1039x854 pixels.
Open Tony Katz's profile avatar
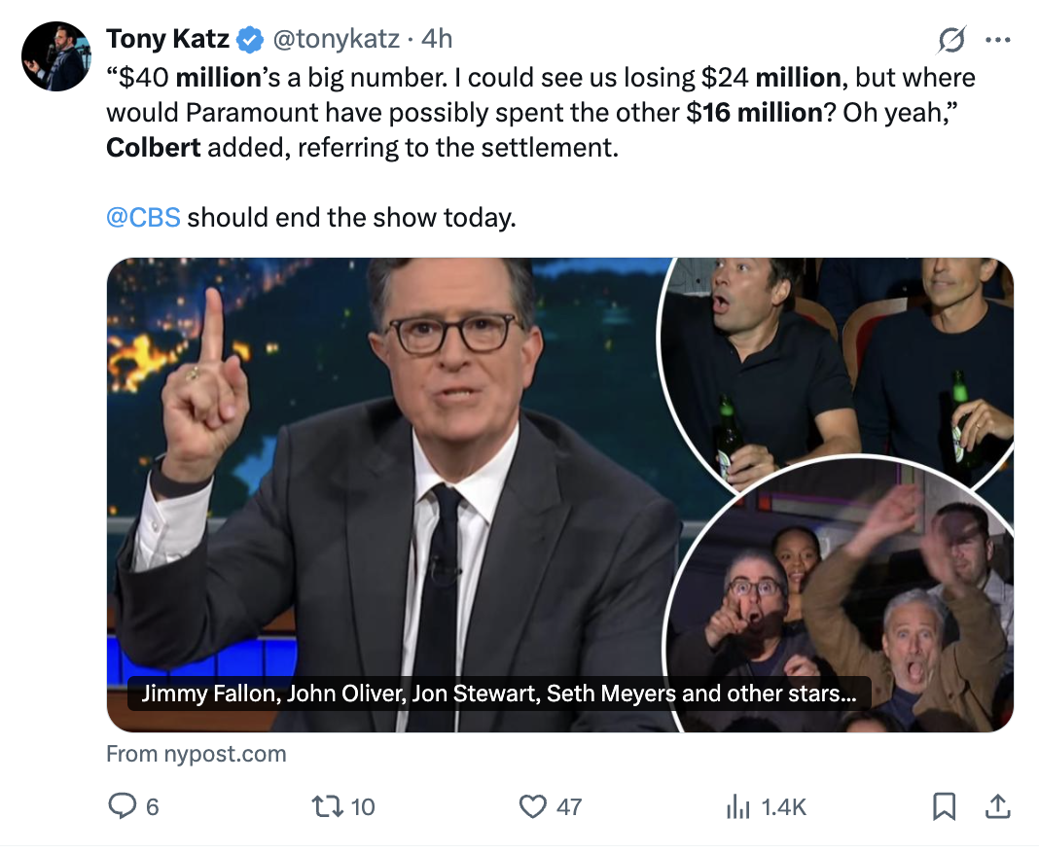(56, 56)
